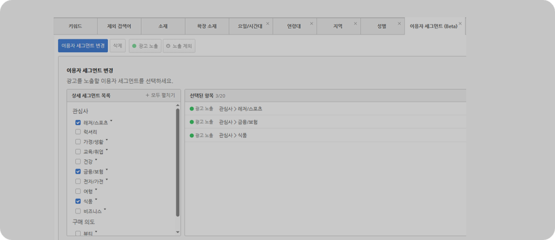The height and width of the screenshot is (240, 555).
Task: Close the 연령대 tab with its X
Action: point(311,23)
